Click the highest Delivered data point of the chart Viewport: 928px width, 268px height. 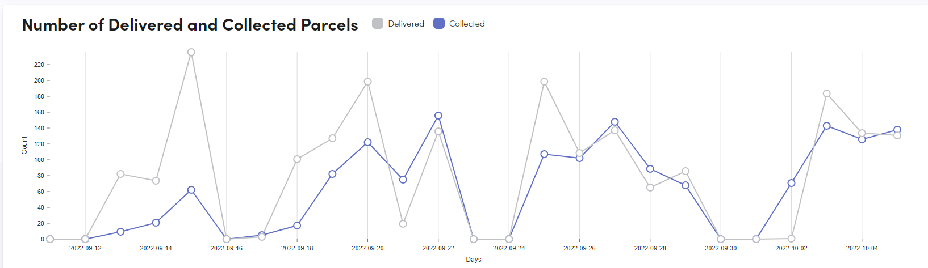point(191,52)
